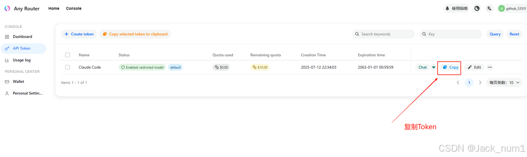Go to the Home tab
This screenshot has height=157, width=527.
tap(54, 8)
